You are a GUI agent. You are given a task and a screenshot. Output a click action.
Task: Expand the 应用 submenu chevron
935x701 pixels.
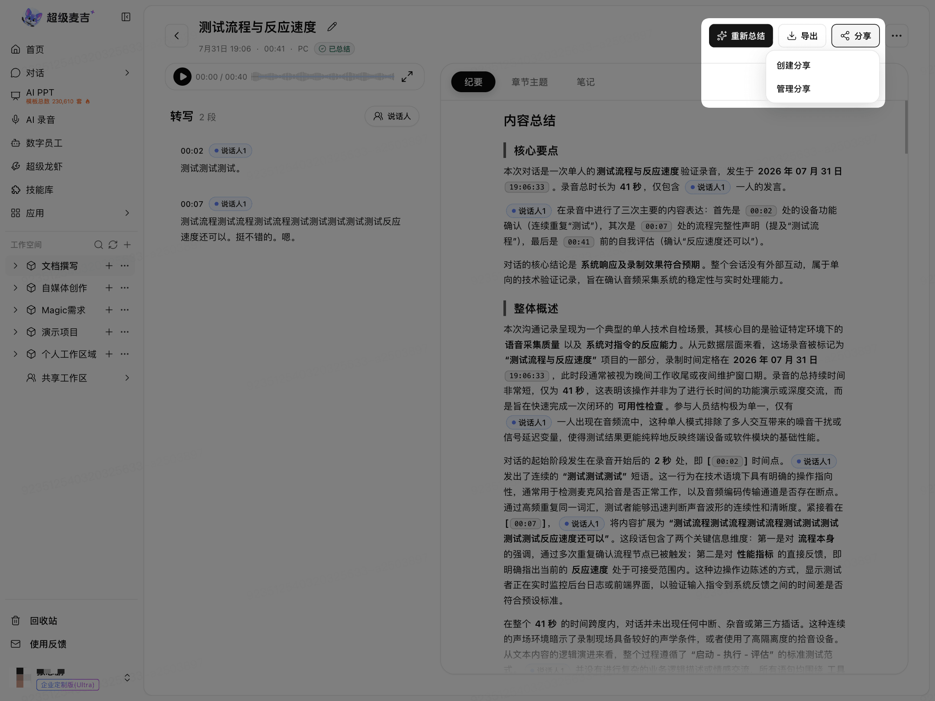pos(127,213)
